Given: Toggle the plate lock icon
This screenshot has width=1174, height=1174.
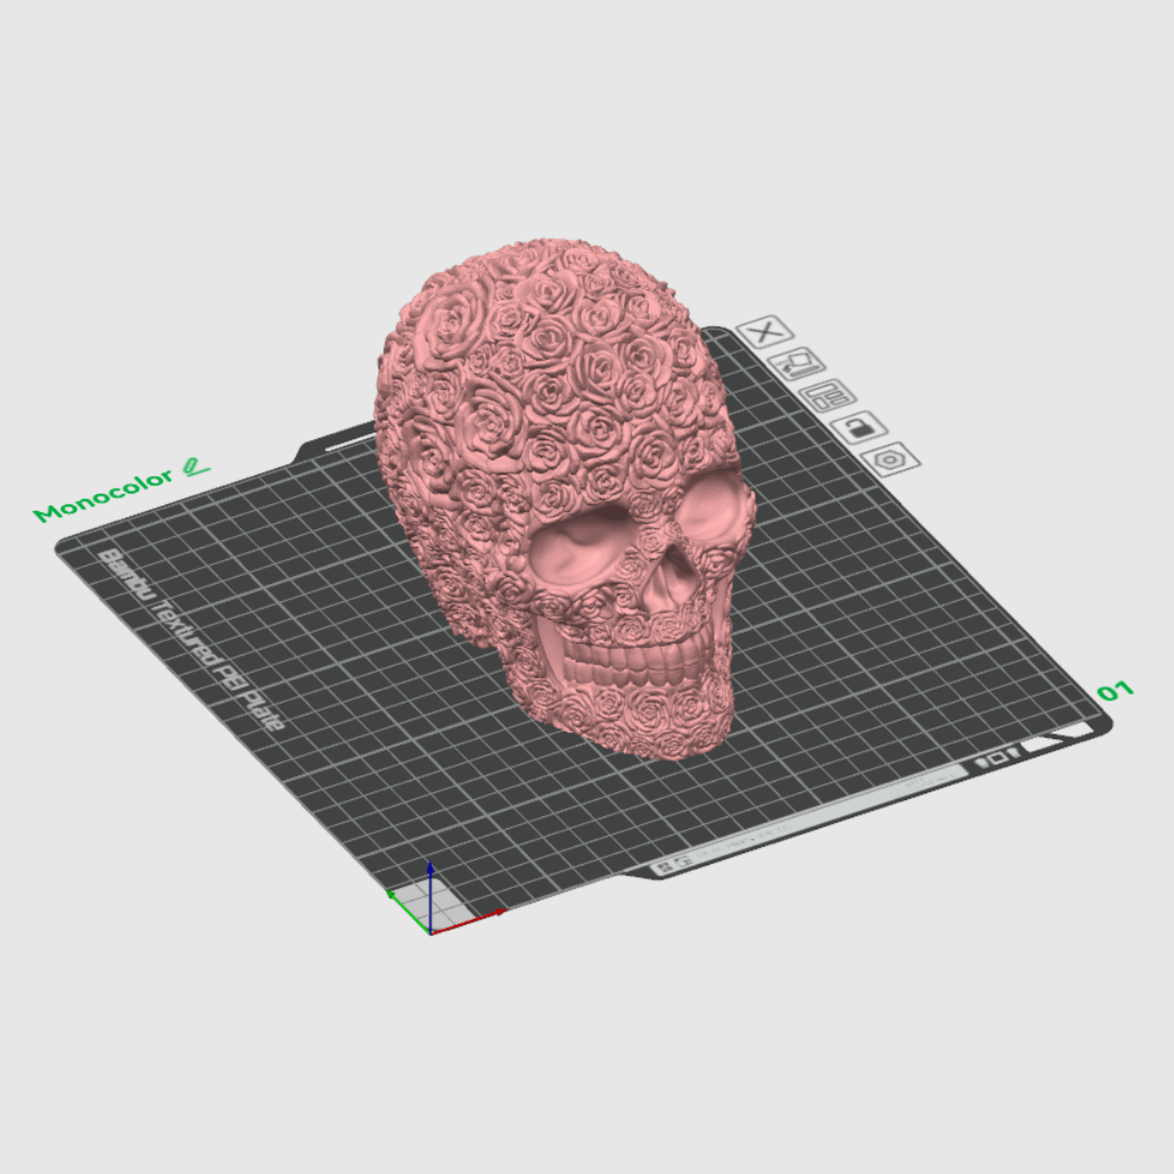Looking at the screenshot, I should 859,427.
